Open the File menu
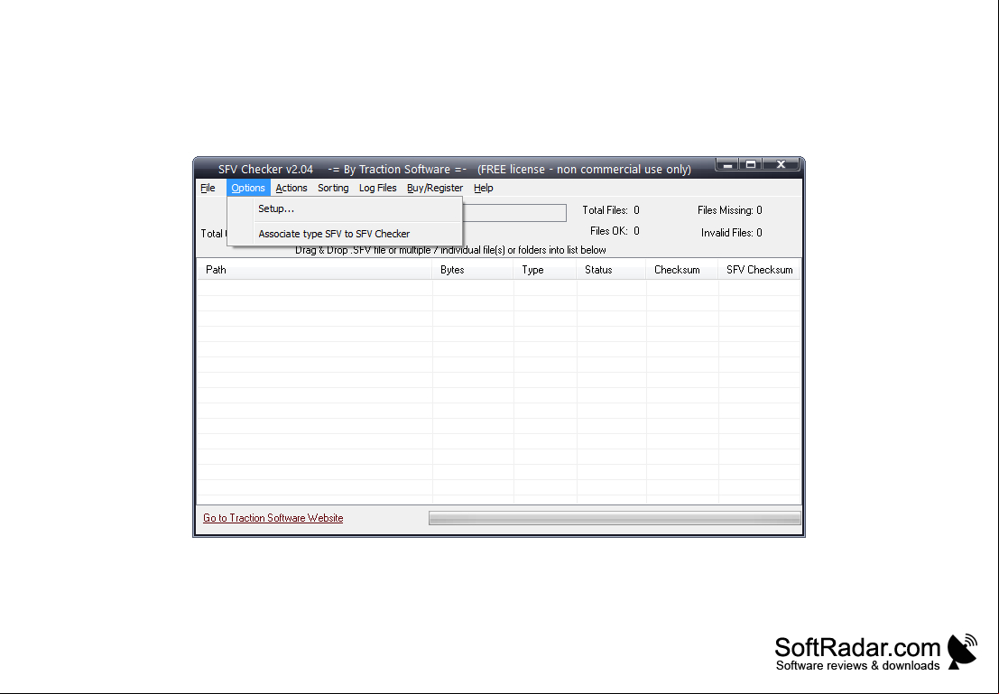The image size is (999, 694). pos(208,188)
